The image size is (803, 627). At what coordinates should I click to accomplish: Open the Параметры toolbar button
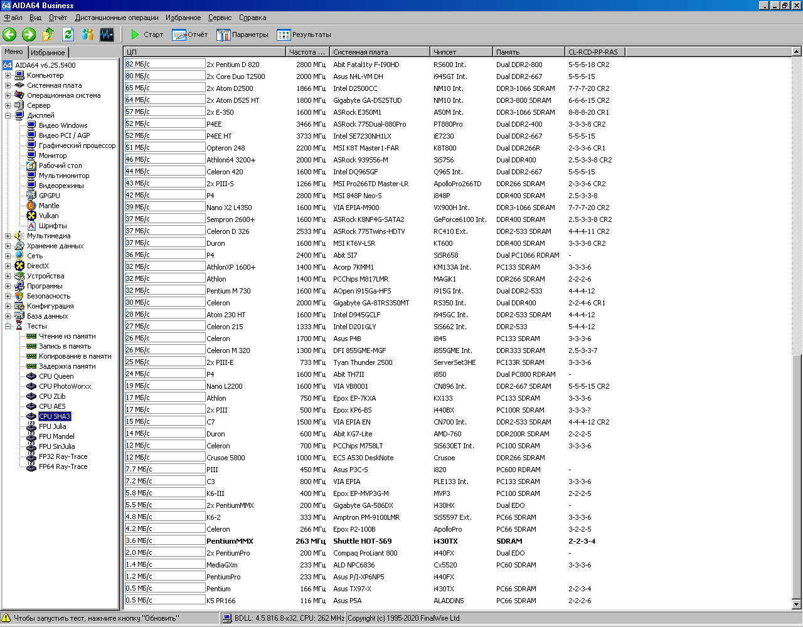[242, 34]
